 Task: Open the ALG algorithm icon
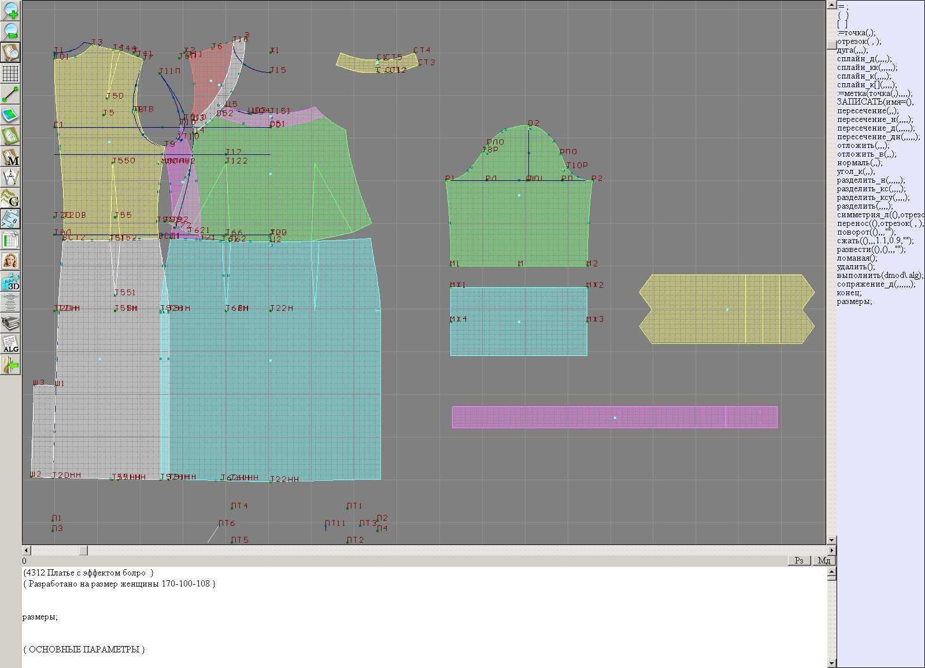click(10, 344)
